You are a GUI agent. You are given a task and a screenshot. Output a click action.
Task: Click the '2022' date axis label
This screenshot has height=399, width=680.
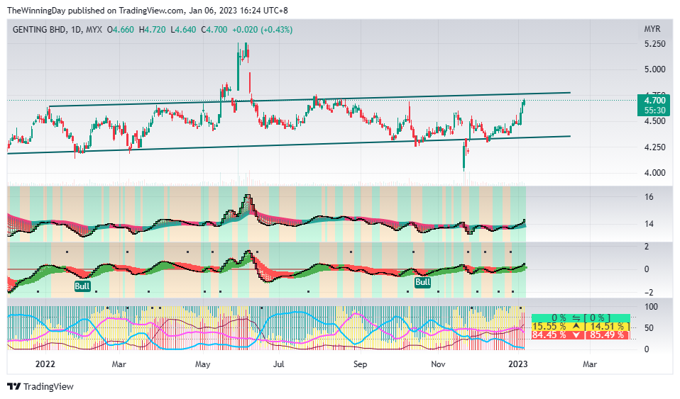[x=45, y=364]
